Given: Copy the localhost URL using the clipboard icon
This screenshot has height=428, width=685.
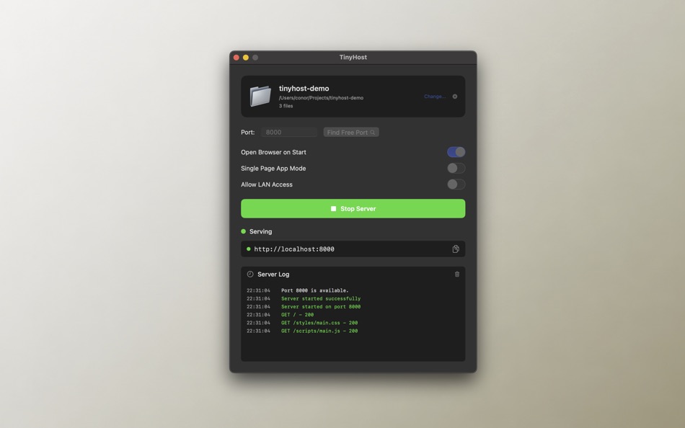Looking at the screenshot, I should 455,249.
